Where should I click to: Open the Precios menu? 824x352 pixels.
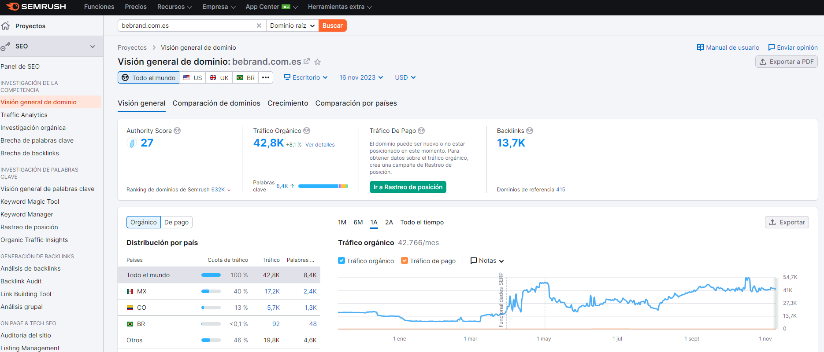[x=136, y=7]
